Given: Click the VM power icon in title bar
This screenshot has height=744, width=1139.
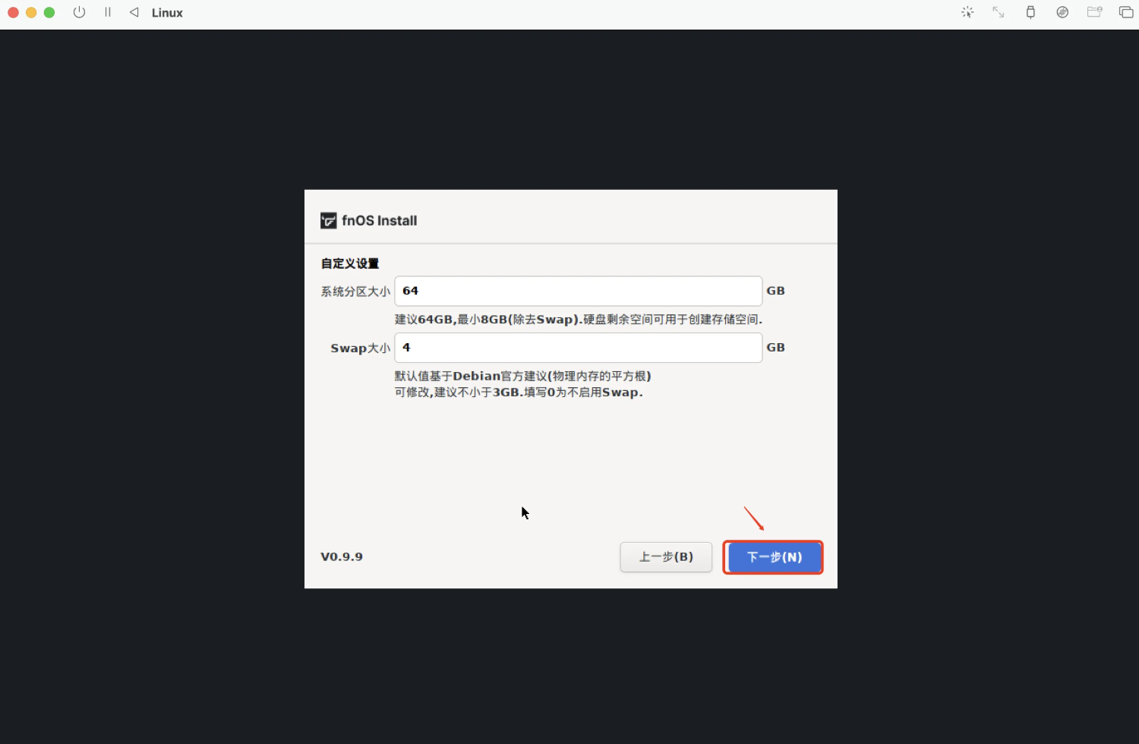Looking at the screenshot, I should (x=79, y=12).
